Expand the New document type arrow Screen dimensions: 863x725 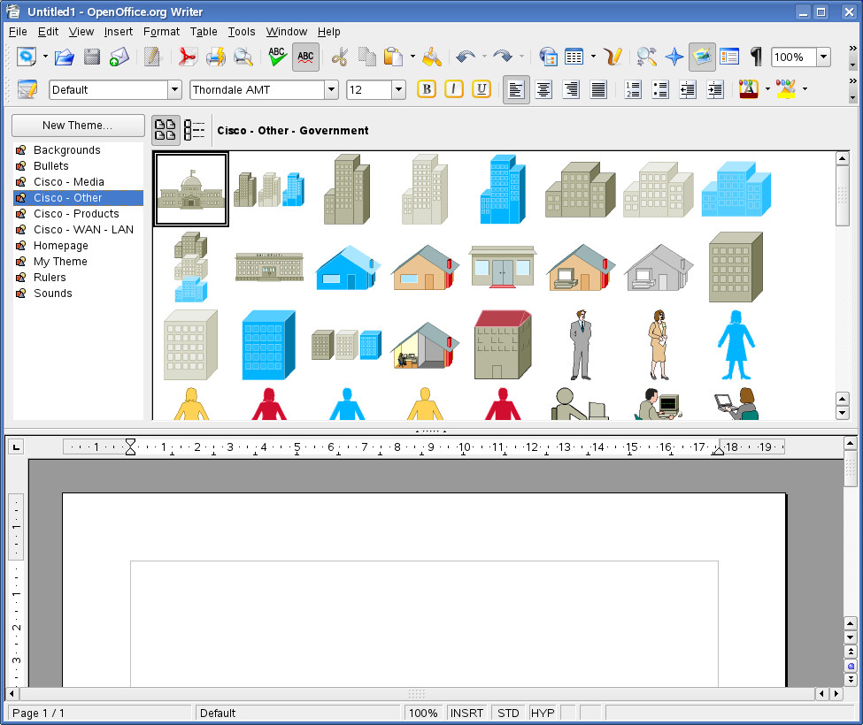(x=45, y=57)
